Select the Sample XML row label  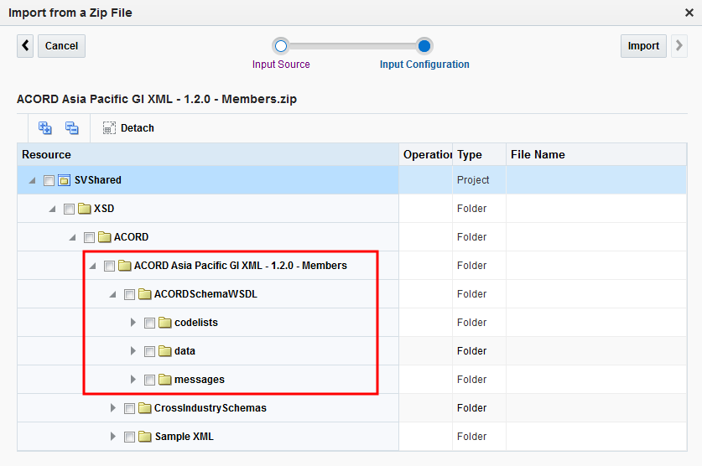pyautogui.click(x=184, y=437)
